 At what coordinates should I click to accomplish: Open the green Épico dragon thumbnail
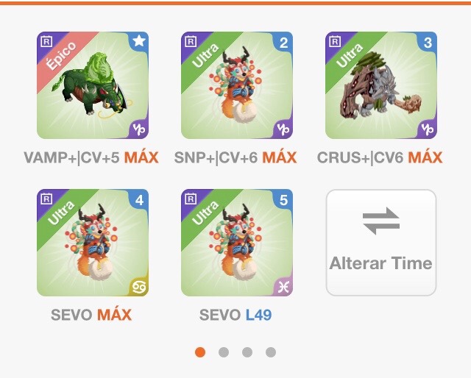pyautogui.click(x=93, y=85)
